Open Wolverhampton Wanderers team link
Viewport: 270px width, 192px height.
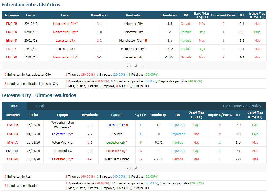tap(62, 125)
